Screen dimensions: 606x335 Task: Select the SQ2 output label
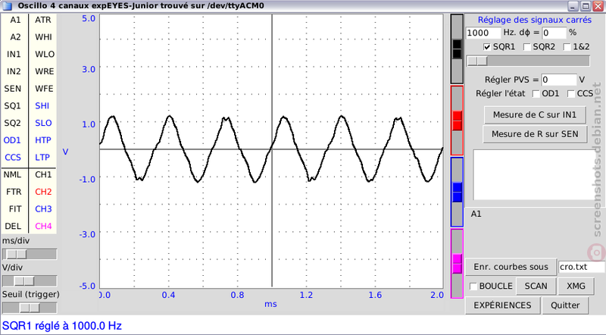pyautogui.click(x=12, y=123)
